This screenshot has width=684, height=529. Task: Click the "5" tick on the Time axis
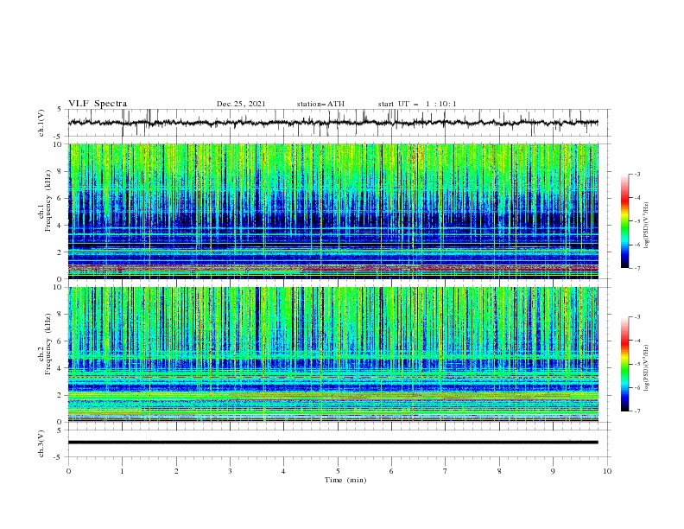(x=338, y=471)
